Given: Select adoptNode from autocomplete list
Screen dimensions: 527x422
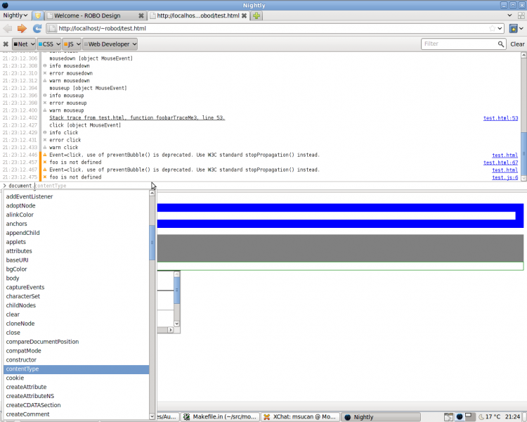Looking at the screenshot, I should (77, 205).
